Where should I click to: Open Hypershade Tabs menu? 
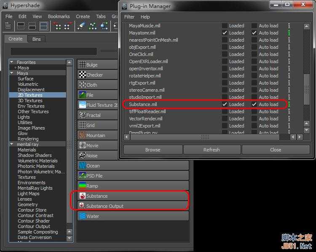click(x=101, y=16)
